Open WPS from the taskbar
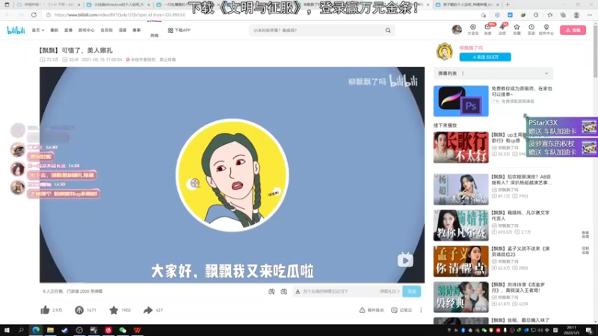This screenshot has width=598, height=336. 138,330
